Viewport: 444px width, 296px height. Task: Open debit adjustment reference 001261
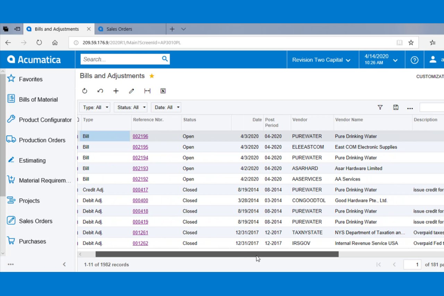(140, 232)
